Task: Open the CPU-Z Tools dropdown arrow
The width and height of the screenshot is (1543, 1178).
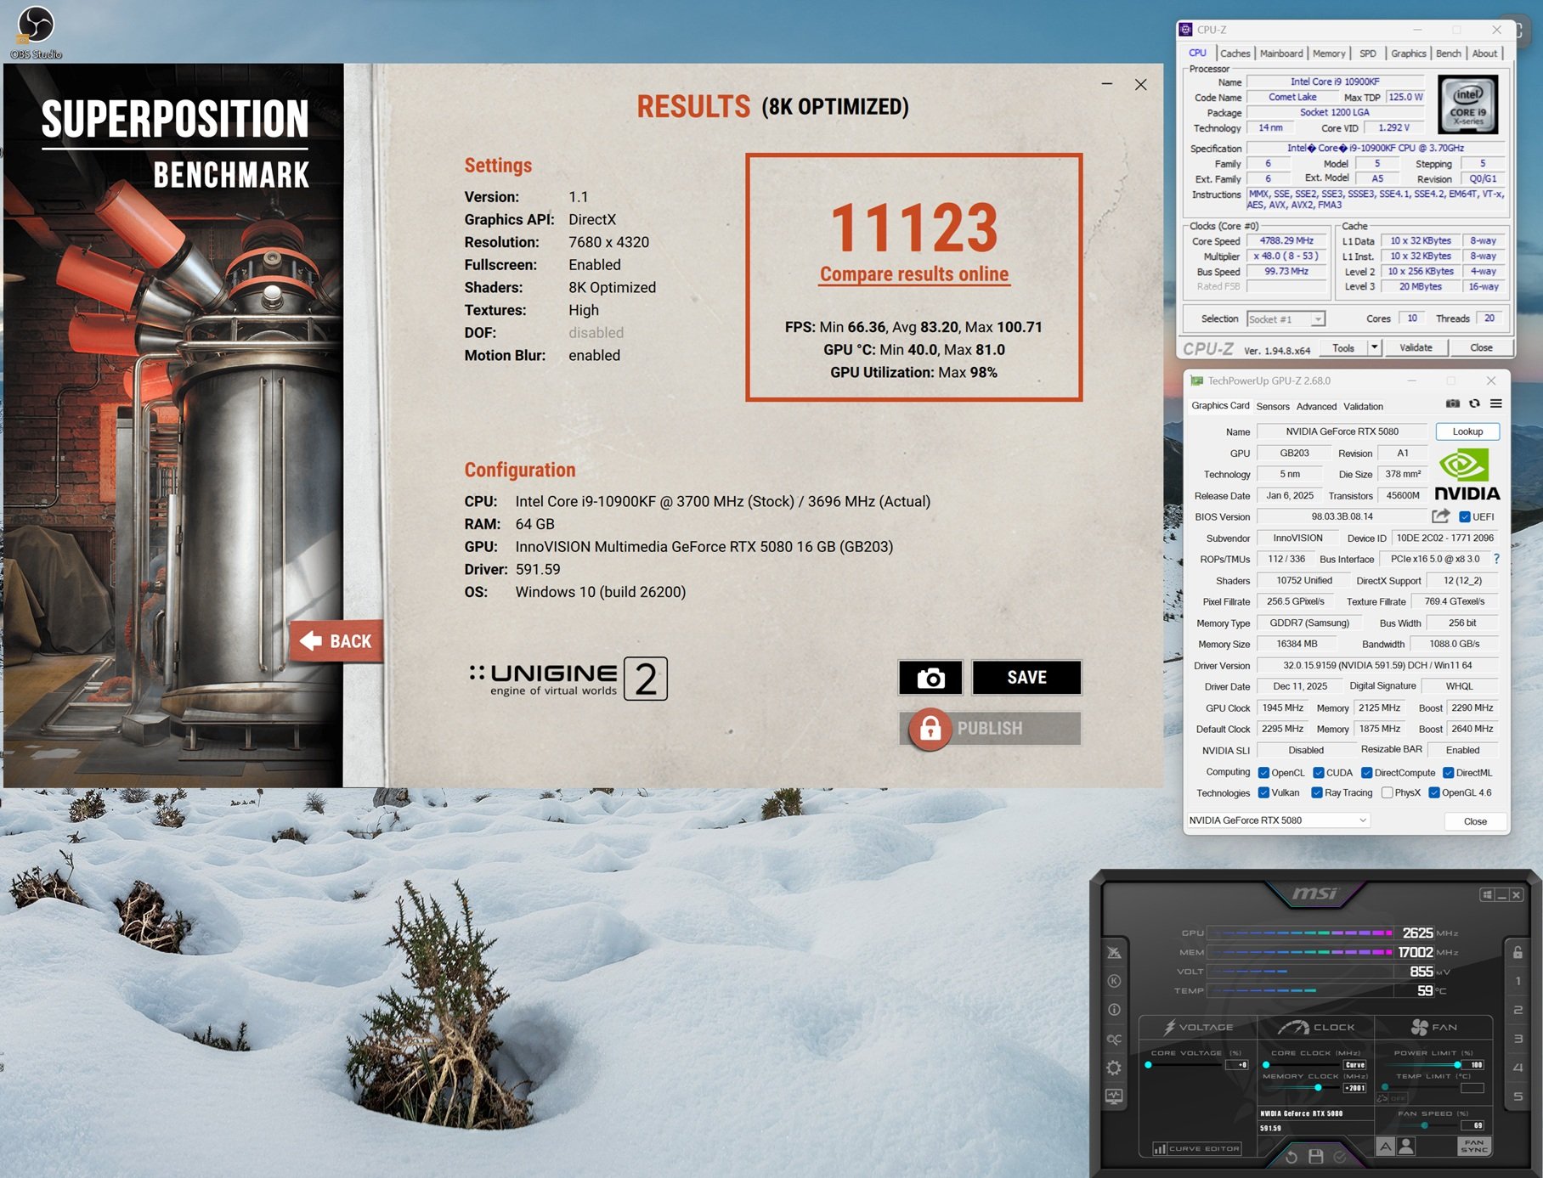Action: coord(1374,347)
